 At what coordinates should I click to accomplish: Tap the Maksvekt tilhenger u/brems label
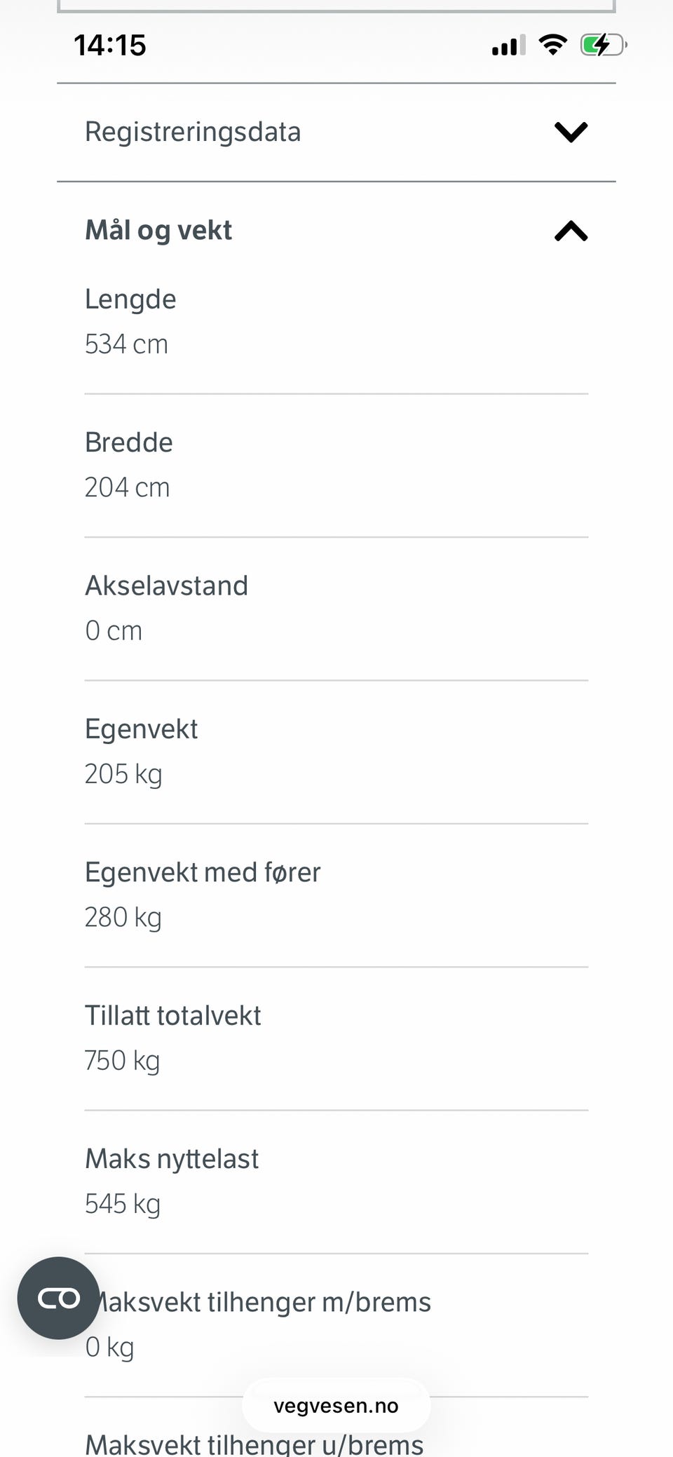click(x=254, y=1444)
